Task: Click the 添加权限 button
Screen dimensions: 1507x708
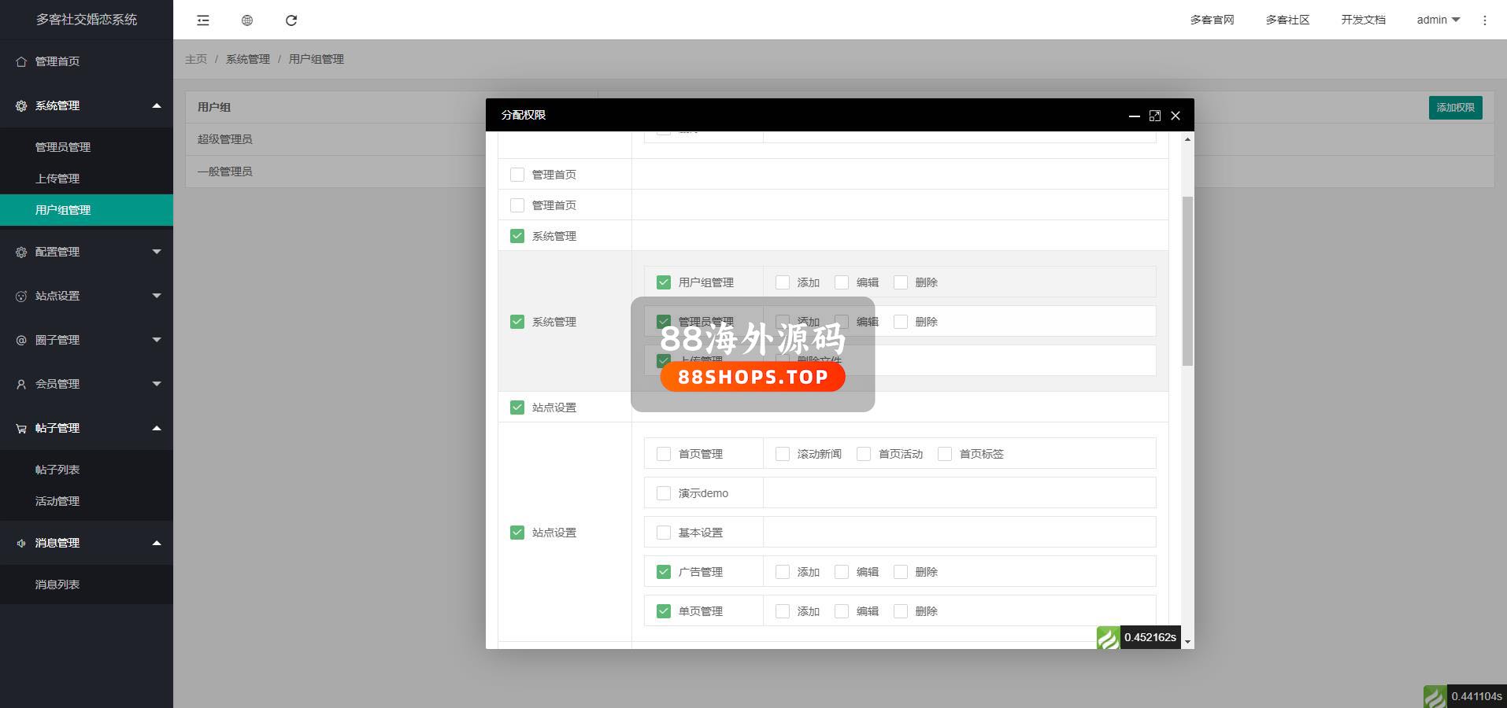Action: pos(1455,108)
